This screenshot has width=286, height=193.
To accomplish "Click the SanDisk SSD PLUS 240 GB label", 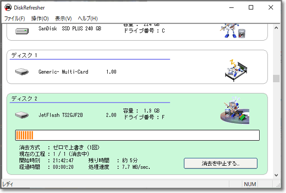I will click(x=70, y=28).
